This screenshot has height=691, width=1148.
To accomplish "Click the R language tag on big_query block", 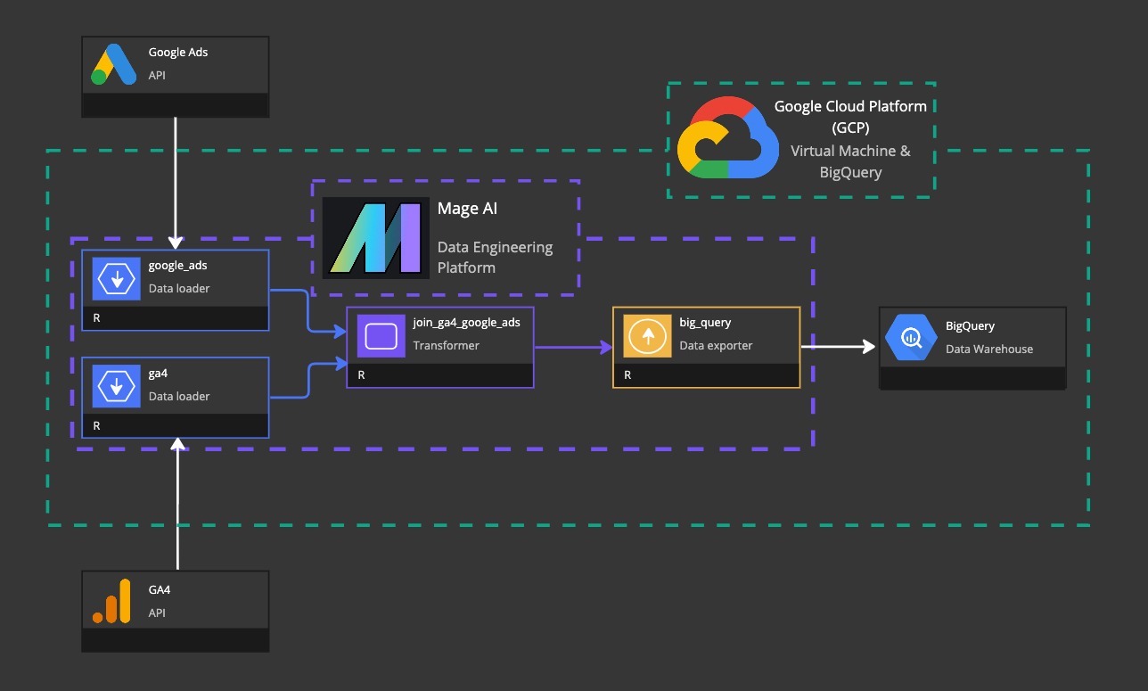I will point(627,375).
